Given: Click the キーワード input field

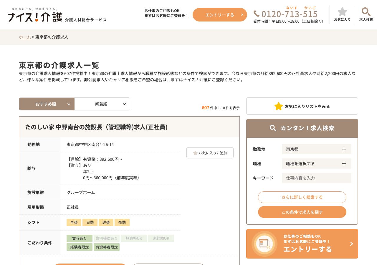Looking at the screenshot, I should point(317,178).
